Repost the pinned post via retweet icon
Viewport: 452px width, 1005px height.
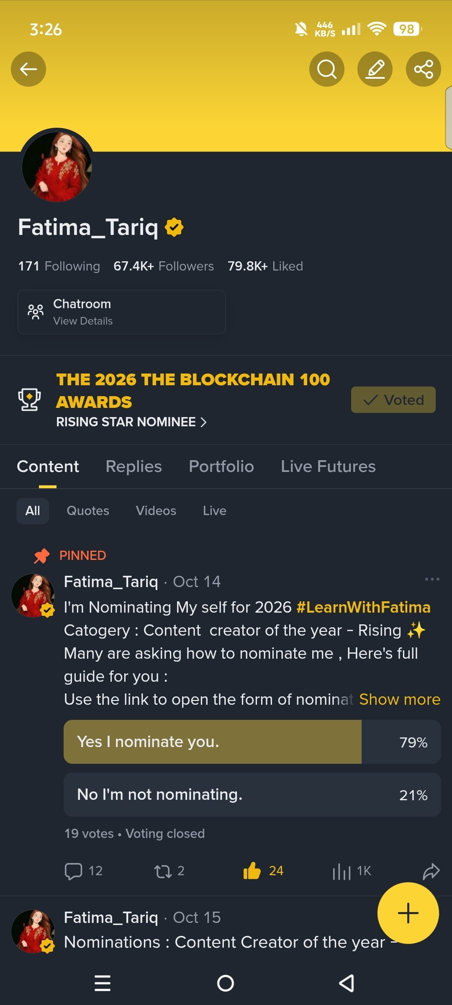(x=163, y=871)
